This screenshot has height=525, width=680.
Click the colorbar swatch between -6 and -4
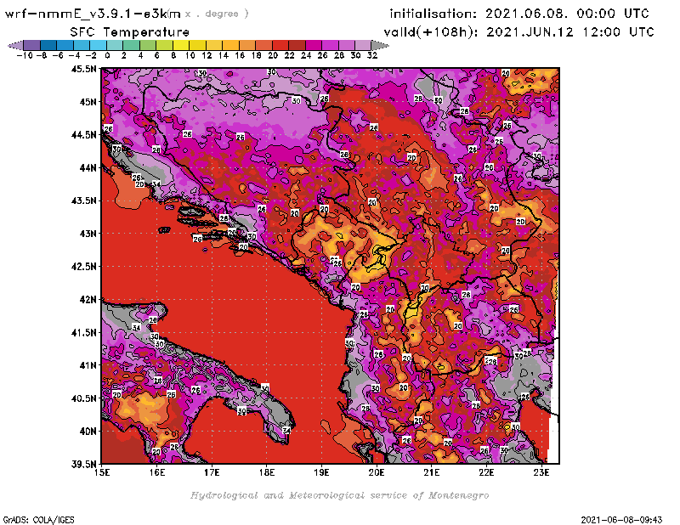(65, 45)
